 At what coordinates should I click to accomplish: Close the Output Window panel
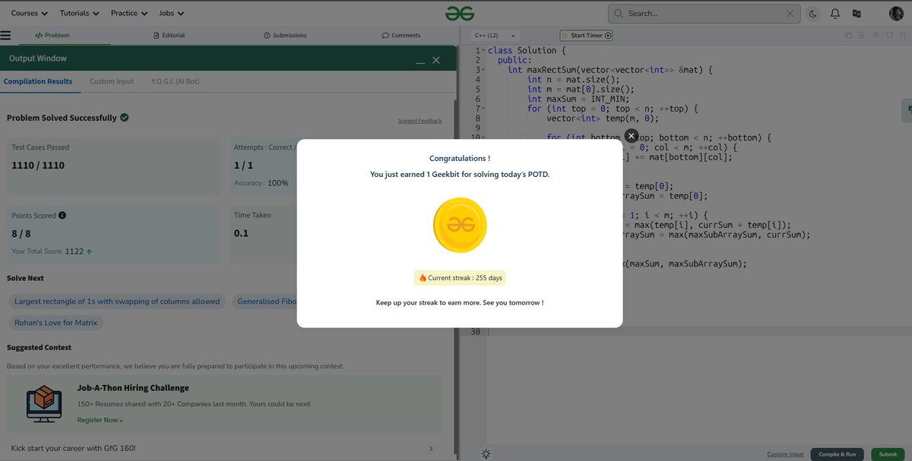pyautogui.click(x=436, y=60)
